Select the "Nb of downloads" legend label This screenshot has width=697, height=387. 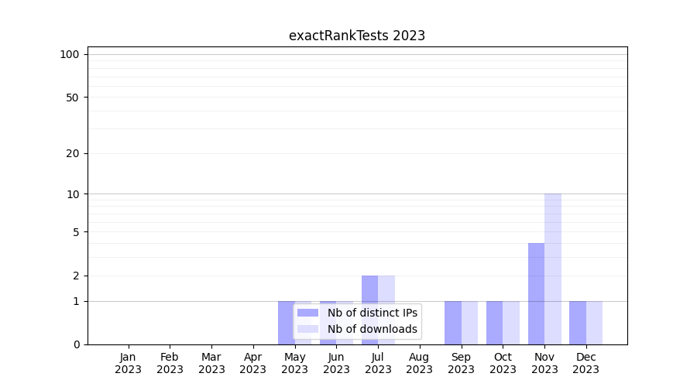[x=372, y=329]
